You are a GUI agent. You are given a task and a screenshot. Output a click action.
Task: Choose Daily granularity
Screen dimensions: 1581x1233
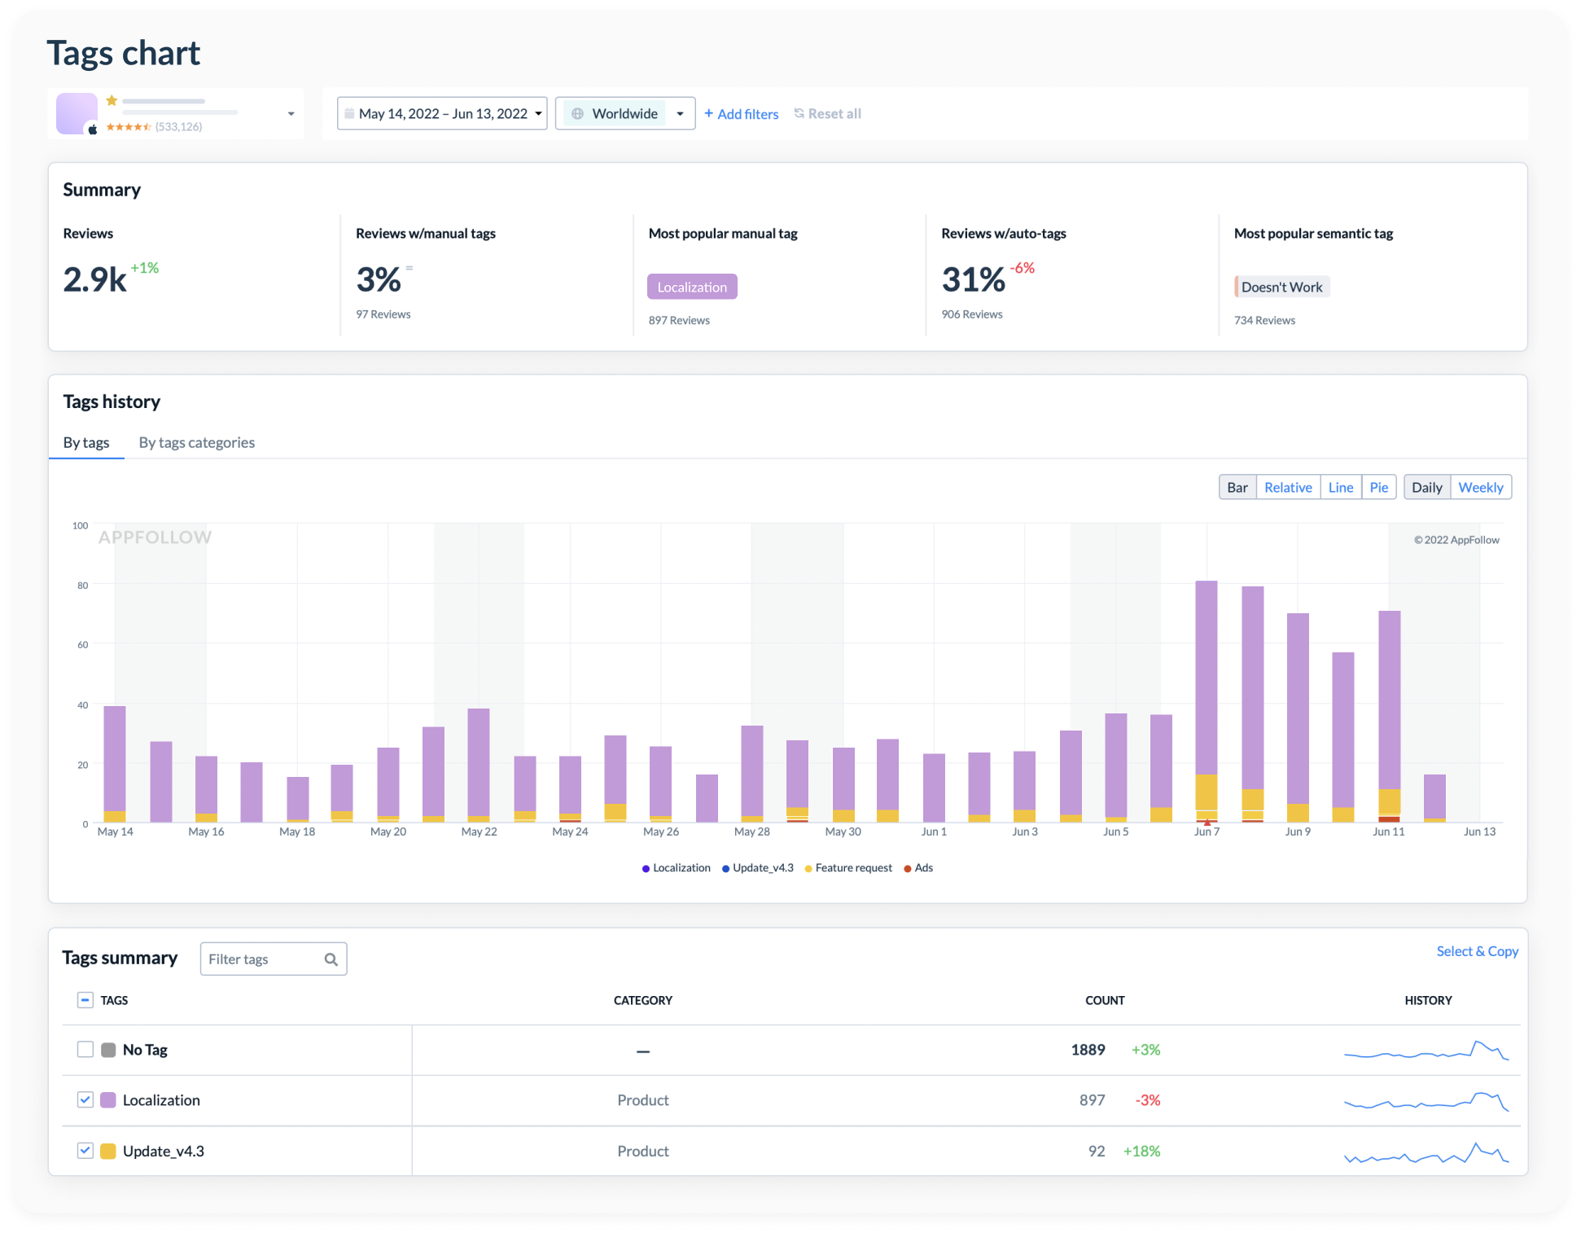[1426, 487]
